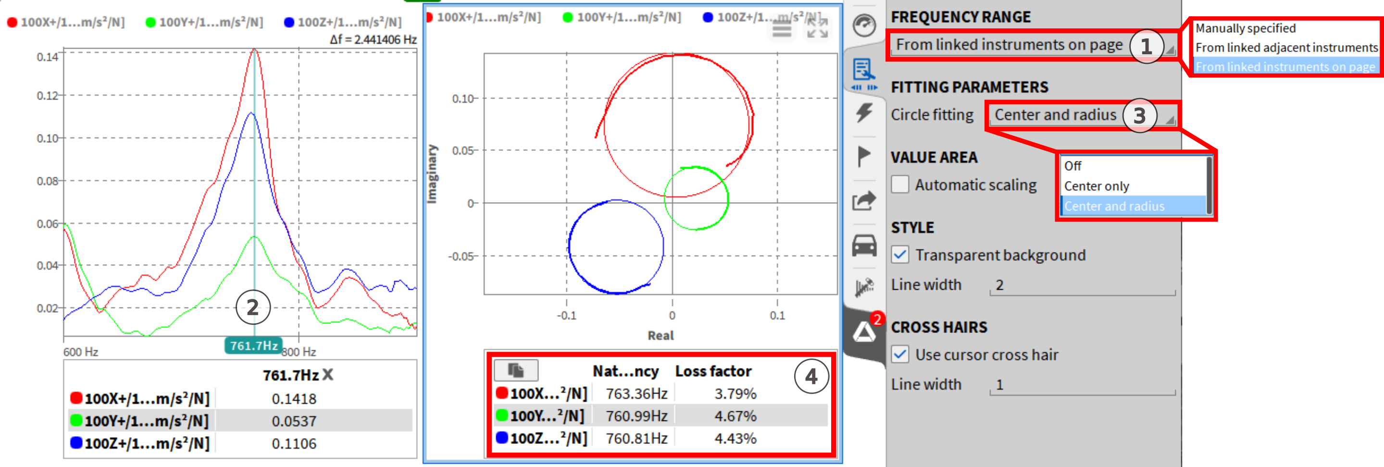Image resolution: width=1384 pixels, height=467 pixels.
Task: Click the Style Line width field
Action: [1083, 285]
